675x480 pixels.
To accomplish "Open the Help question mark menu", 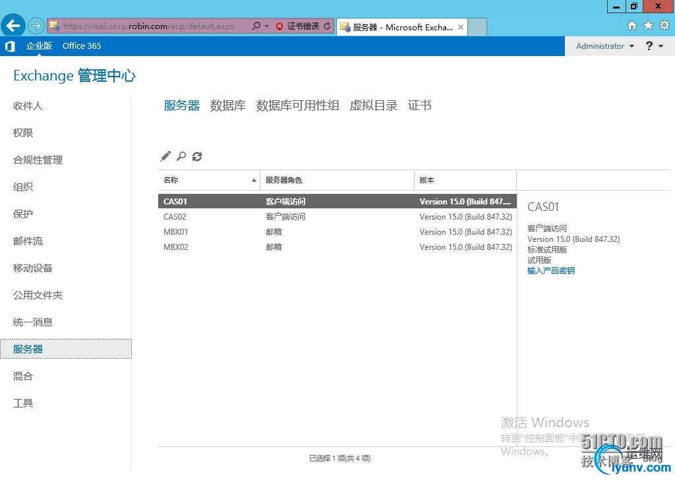I will [x=653, y=45].
